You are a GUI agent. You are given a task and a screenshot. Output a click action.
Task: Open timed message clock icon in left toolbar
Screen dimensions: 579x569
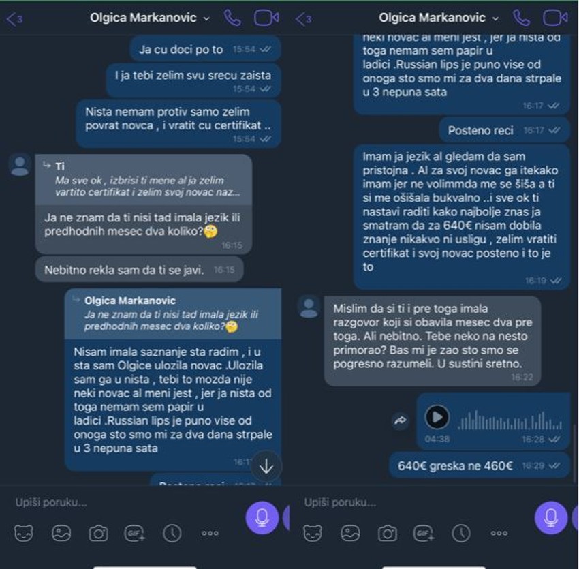[172, 533]
